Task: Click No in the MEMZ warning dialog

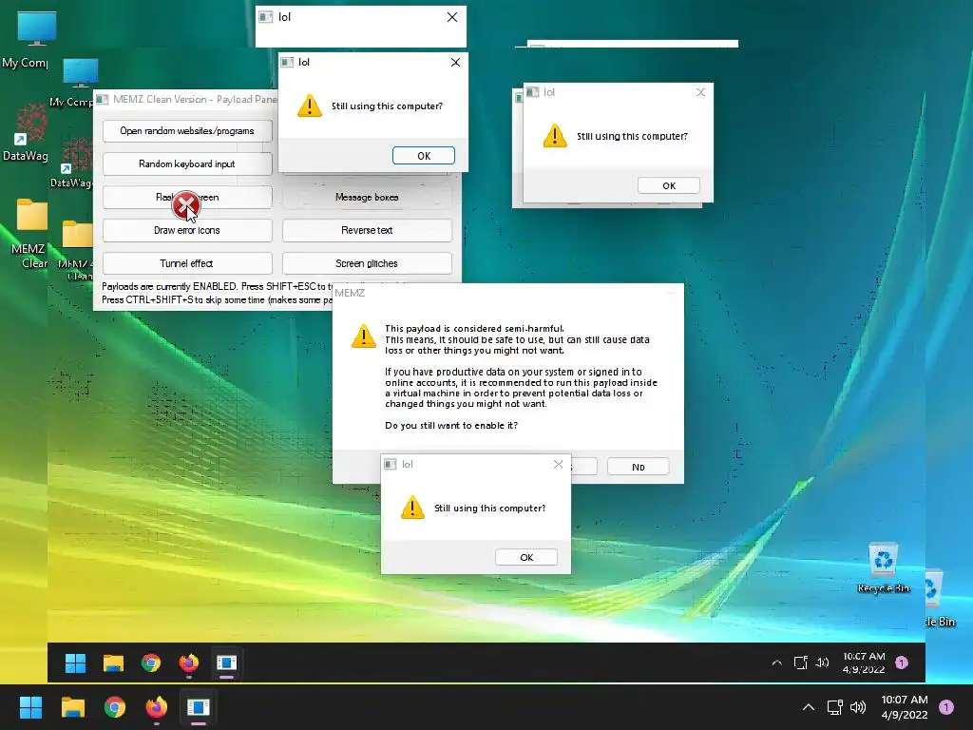Action: coord(638,467)
